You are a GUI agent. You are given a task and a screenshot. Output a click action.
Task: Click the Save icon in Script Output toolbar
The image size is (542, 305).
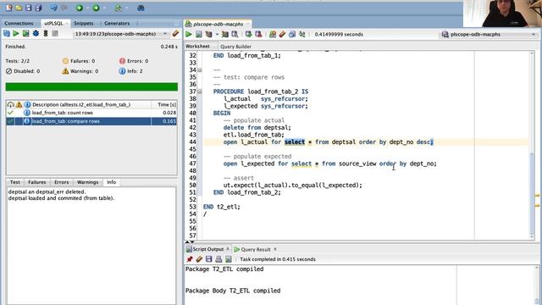209,259
